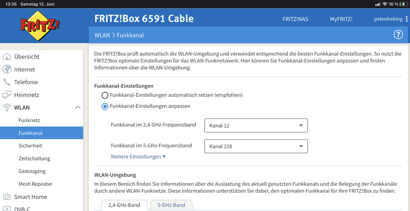Open Internet via the globe icon
The width and height of the screenshot is (410, 211).
pyautogui.click(x=7, y=69)
